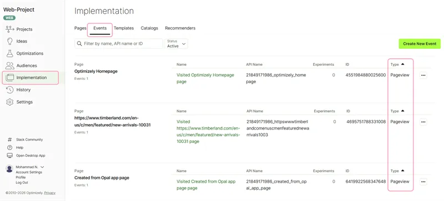Open the Projects section icon
This screenshot has height=201, width=444.
(9, 29)
